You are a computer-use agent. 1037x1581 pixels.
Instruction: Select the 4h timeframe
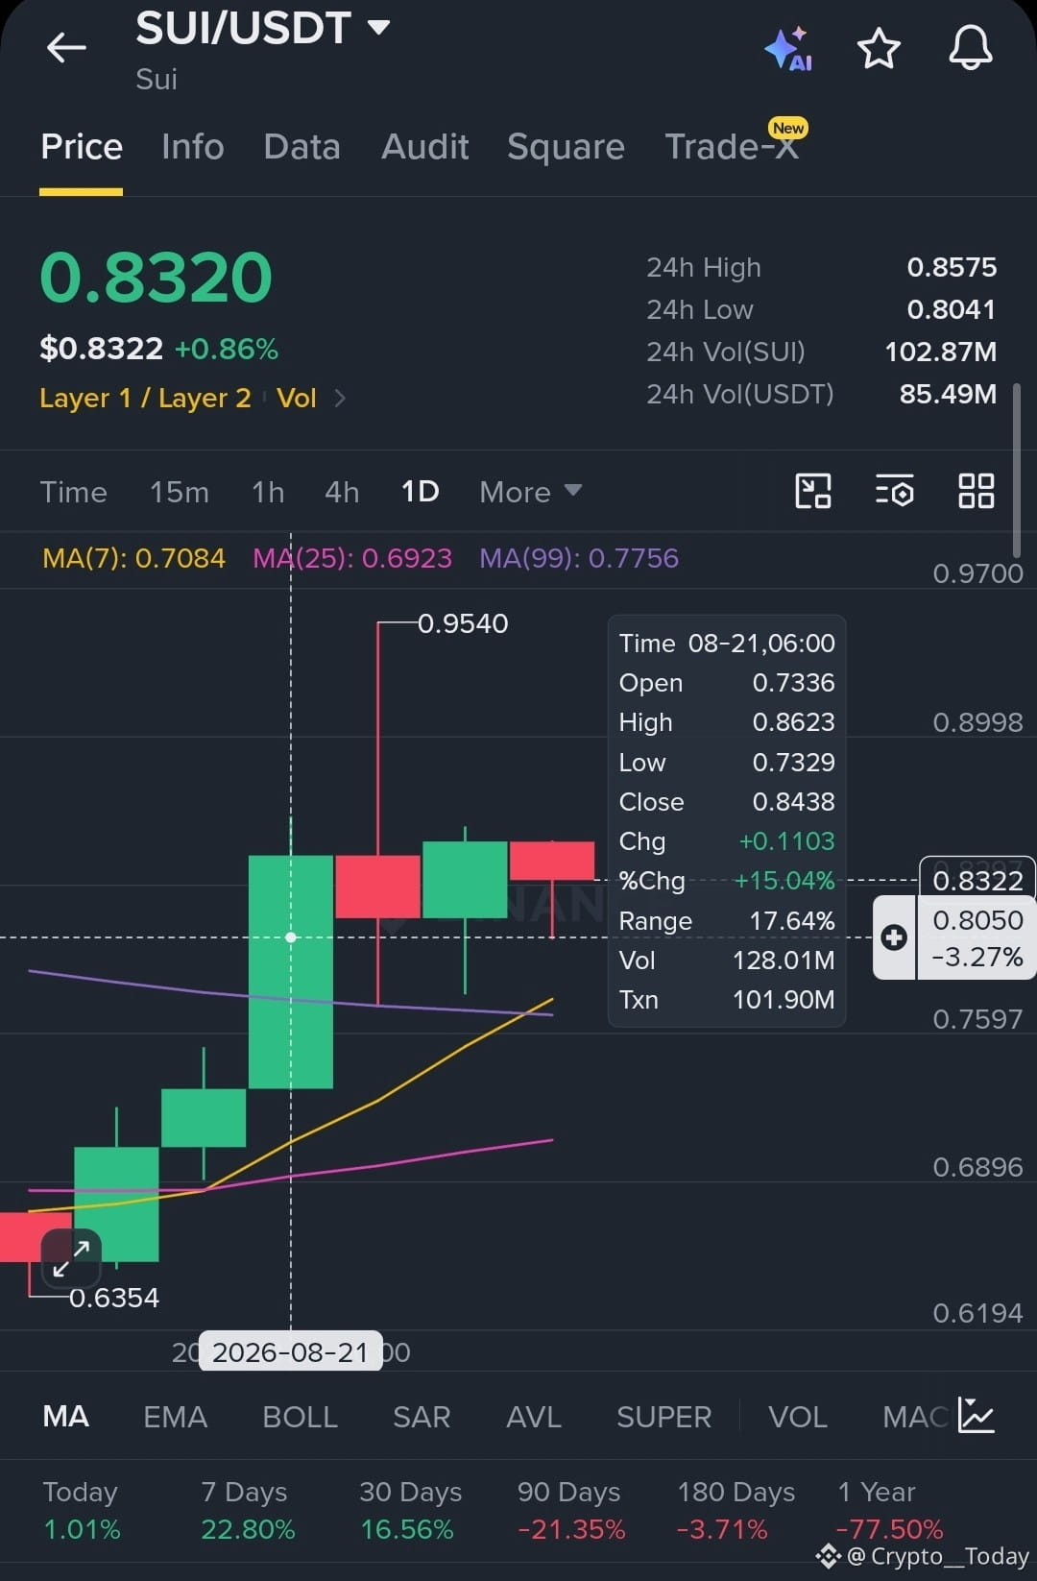click(x=342, y=492)
